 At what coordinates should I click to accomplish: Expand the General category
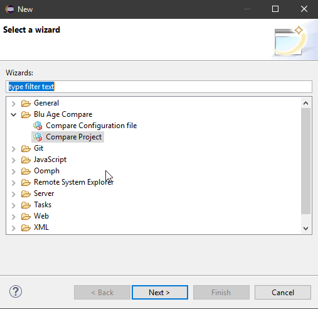click(14, 104)
